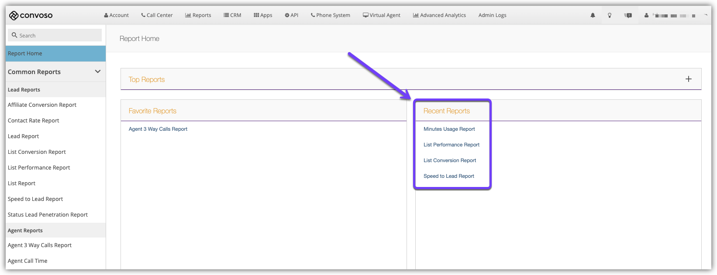Click the lightbulb tips icon

pos(610,15)
